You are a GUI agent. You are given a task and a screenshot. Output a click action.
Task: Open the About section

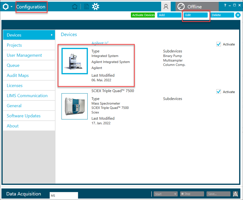(29, 126)
